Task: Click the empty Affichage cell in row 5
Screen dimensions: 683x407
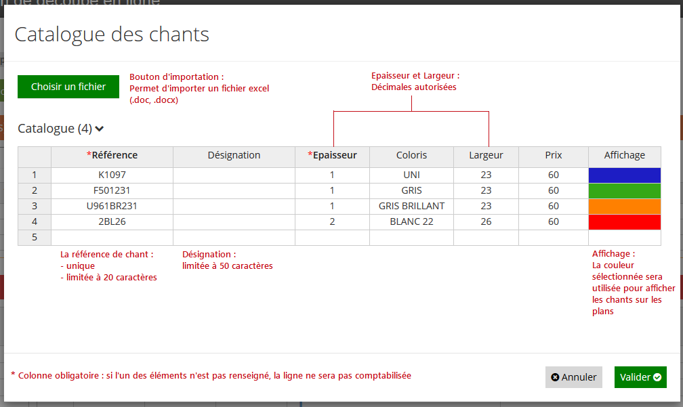Action: pyautogui.click(x=625, y=238)
